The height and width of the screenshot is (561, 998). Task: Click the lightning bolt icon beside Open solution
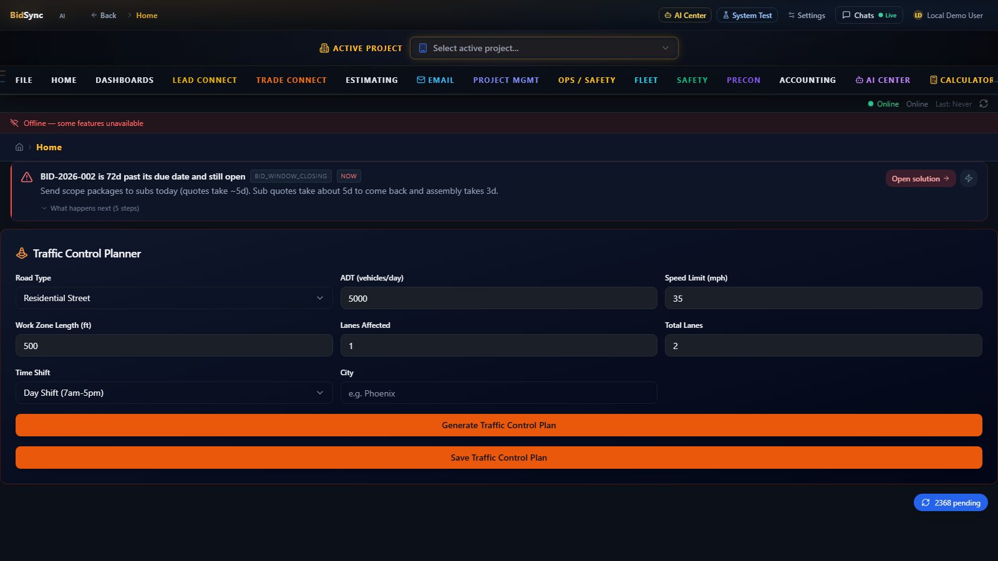[969, 178]
